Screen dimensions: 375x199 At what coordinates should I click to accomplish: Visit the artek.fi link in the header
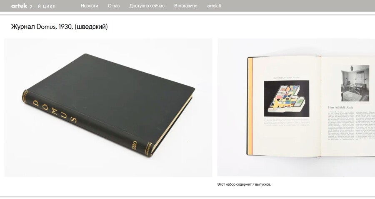point(214,6)
